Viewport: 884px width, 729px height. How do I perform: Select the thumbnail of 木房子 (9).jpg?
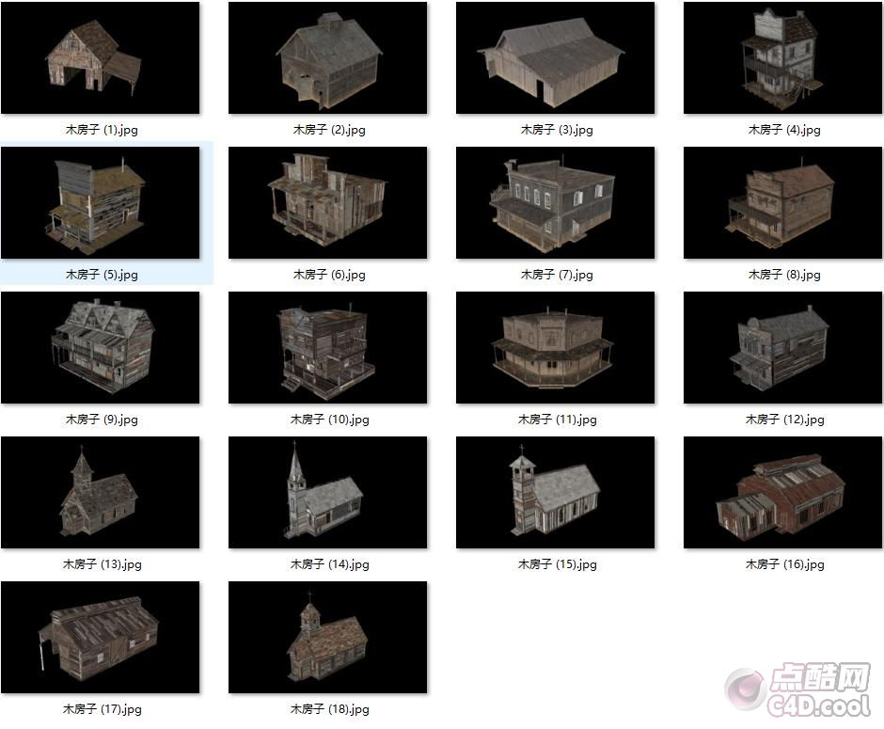(x=101, y=348)
